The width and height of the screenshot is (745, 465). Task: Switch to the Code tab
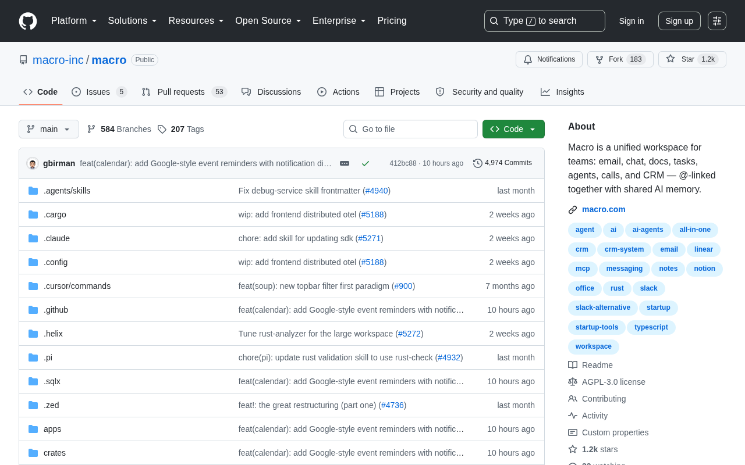pos(41,92)
